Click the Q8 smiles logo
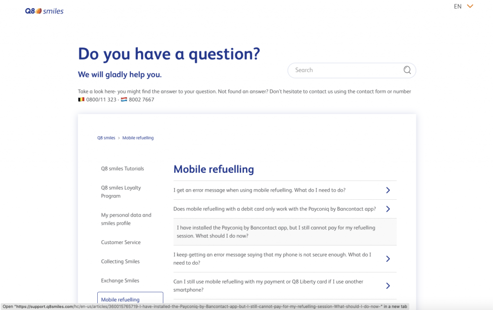 [44, 11]
